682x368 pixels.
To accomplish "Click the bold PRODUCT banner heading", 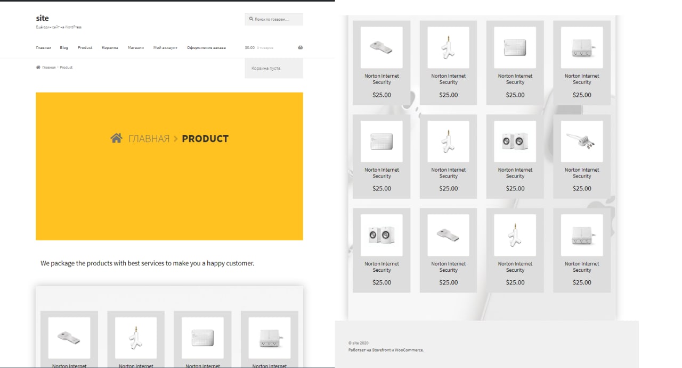I will pyautogui.click(x=205, y=139).
